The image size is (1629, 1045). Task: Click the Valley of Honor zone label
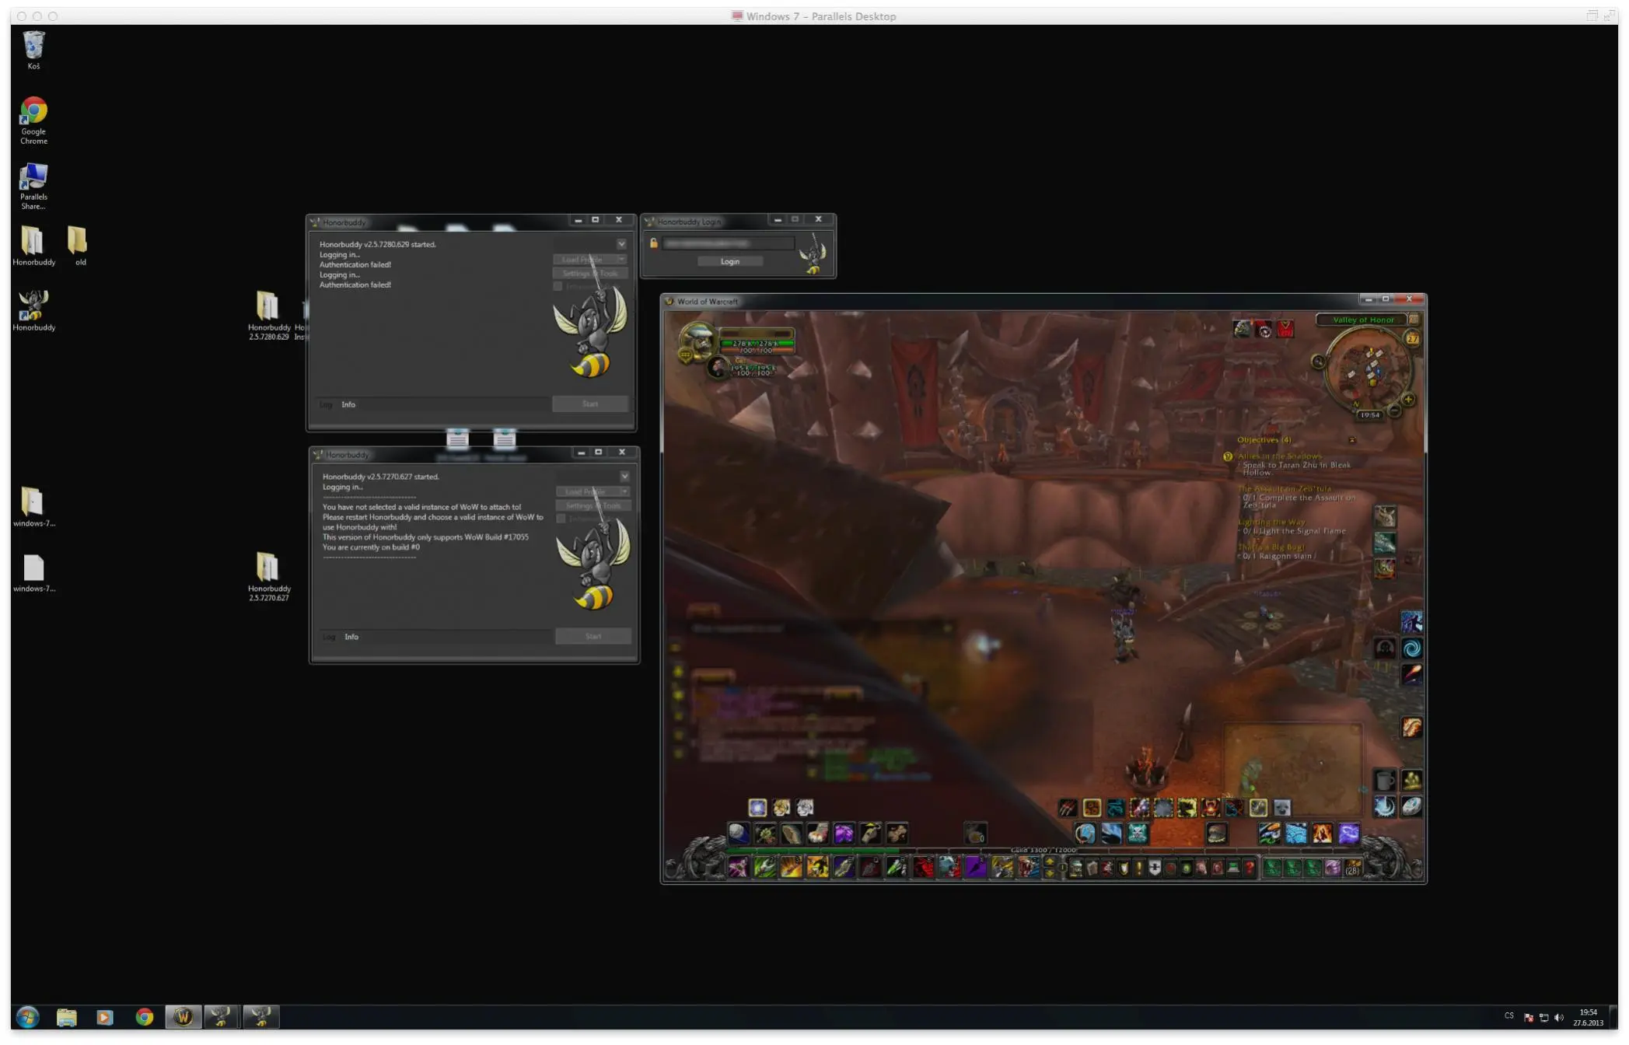pyautogui.click(x=1363, y=320)
